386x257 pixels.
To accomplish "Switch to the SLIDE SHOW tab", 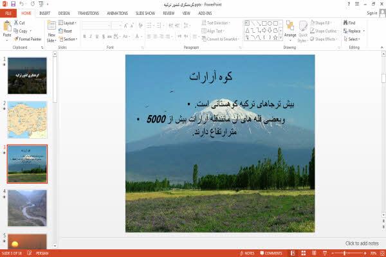I will pyautogui.click(x=145, y=13).
